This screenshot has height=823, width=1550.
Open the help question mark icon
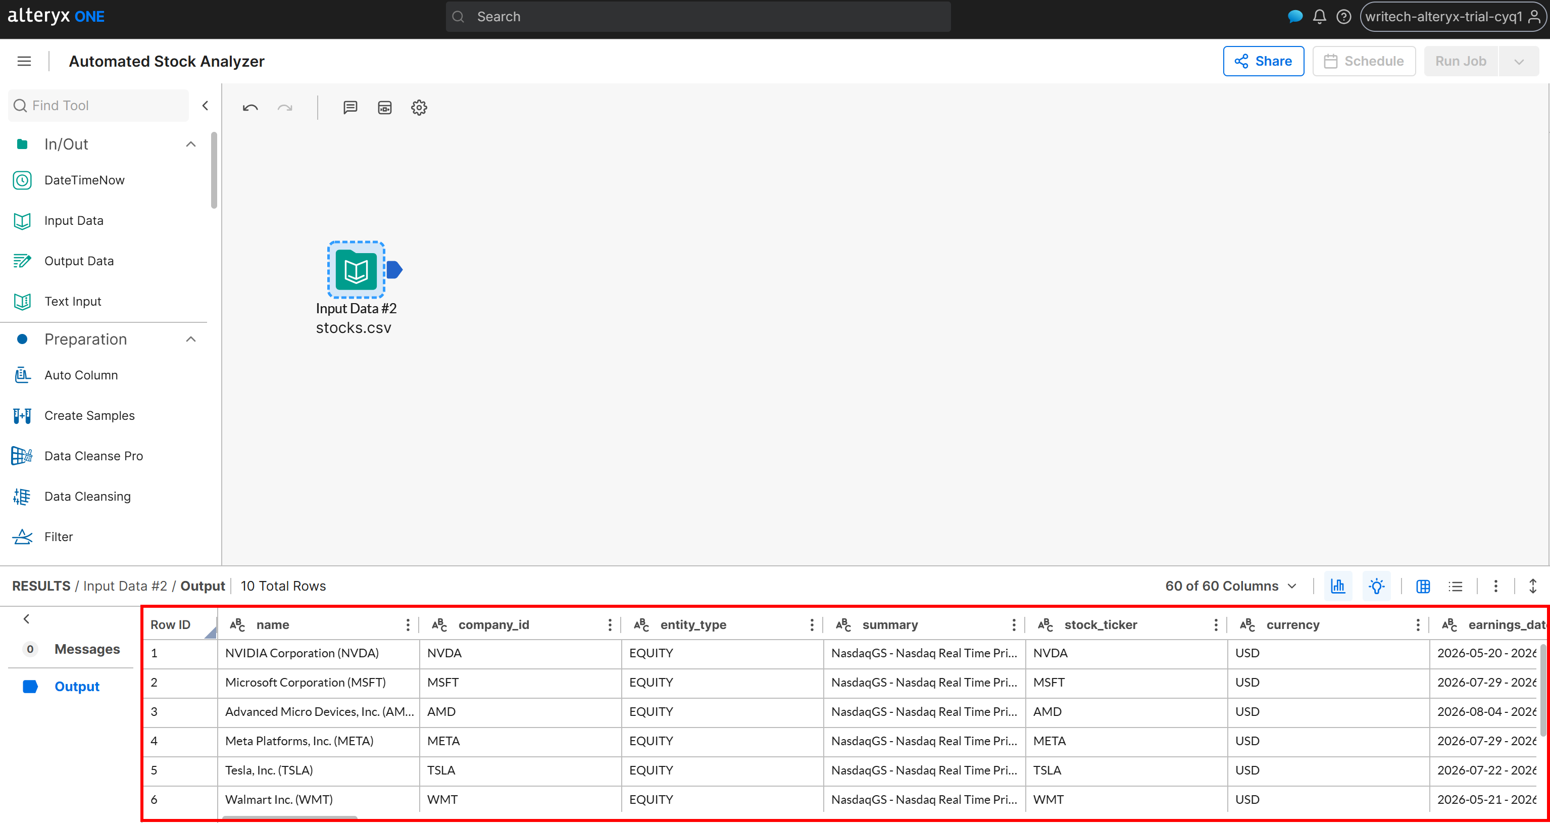pos(1343,16)
